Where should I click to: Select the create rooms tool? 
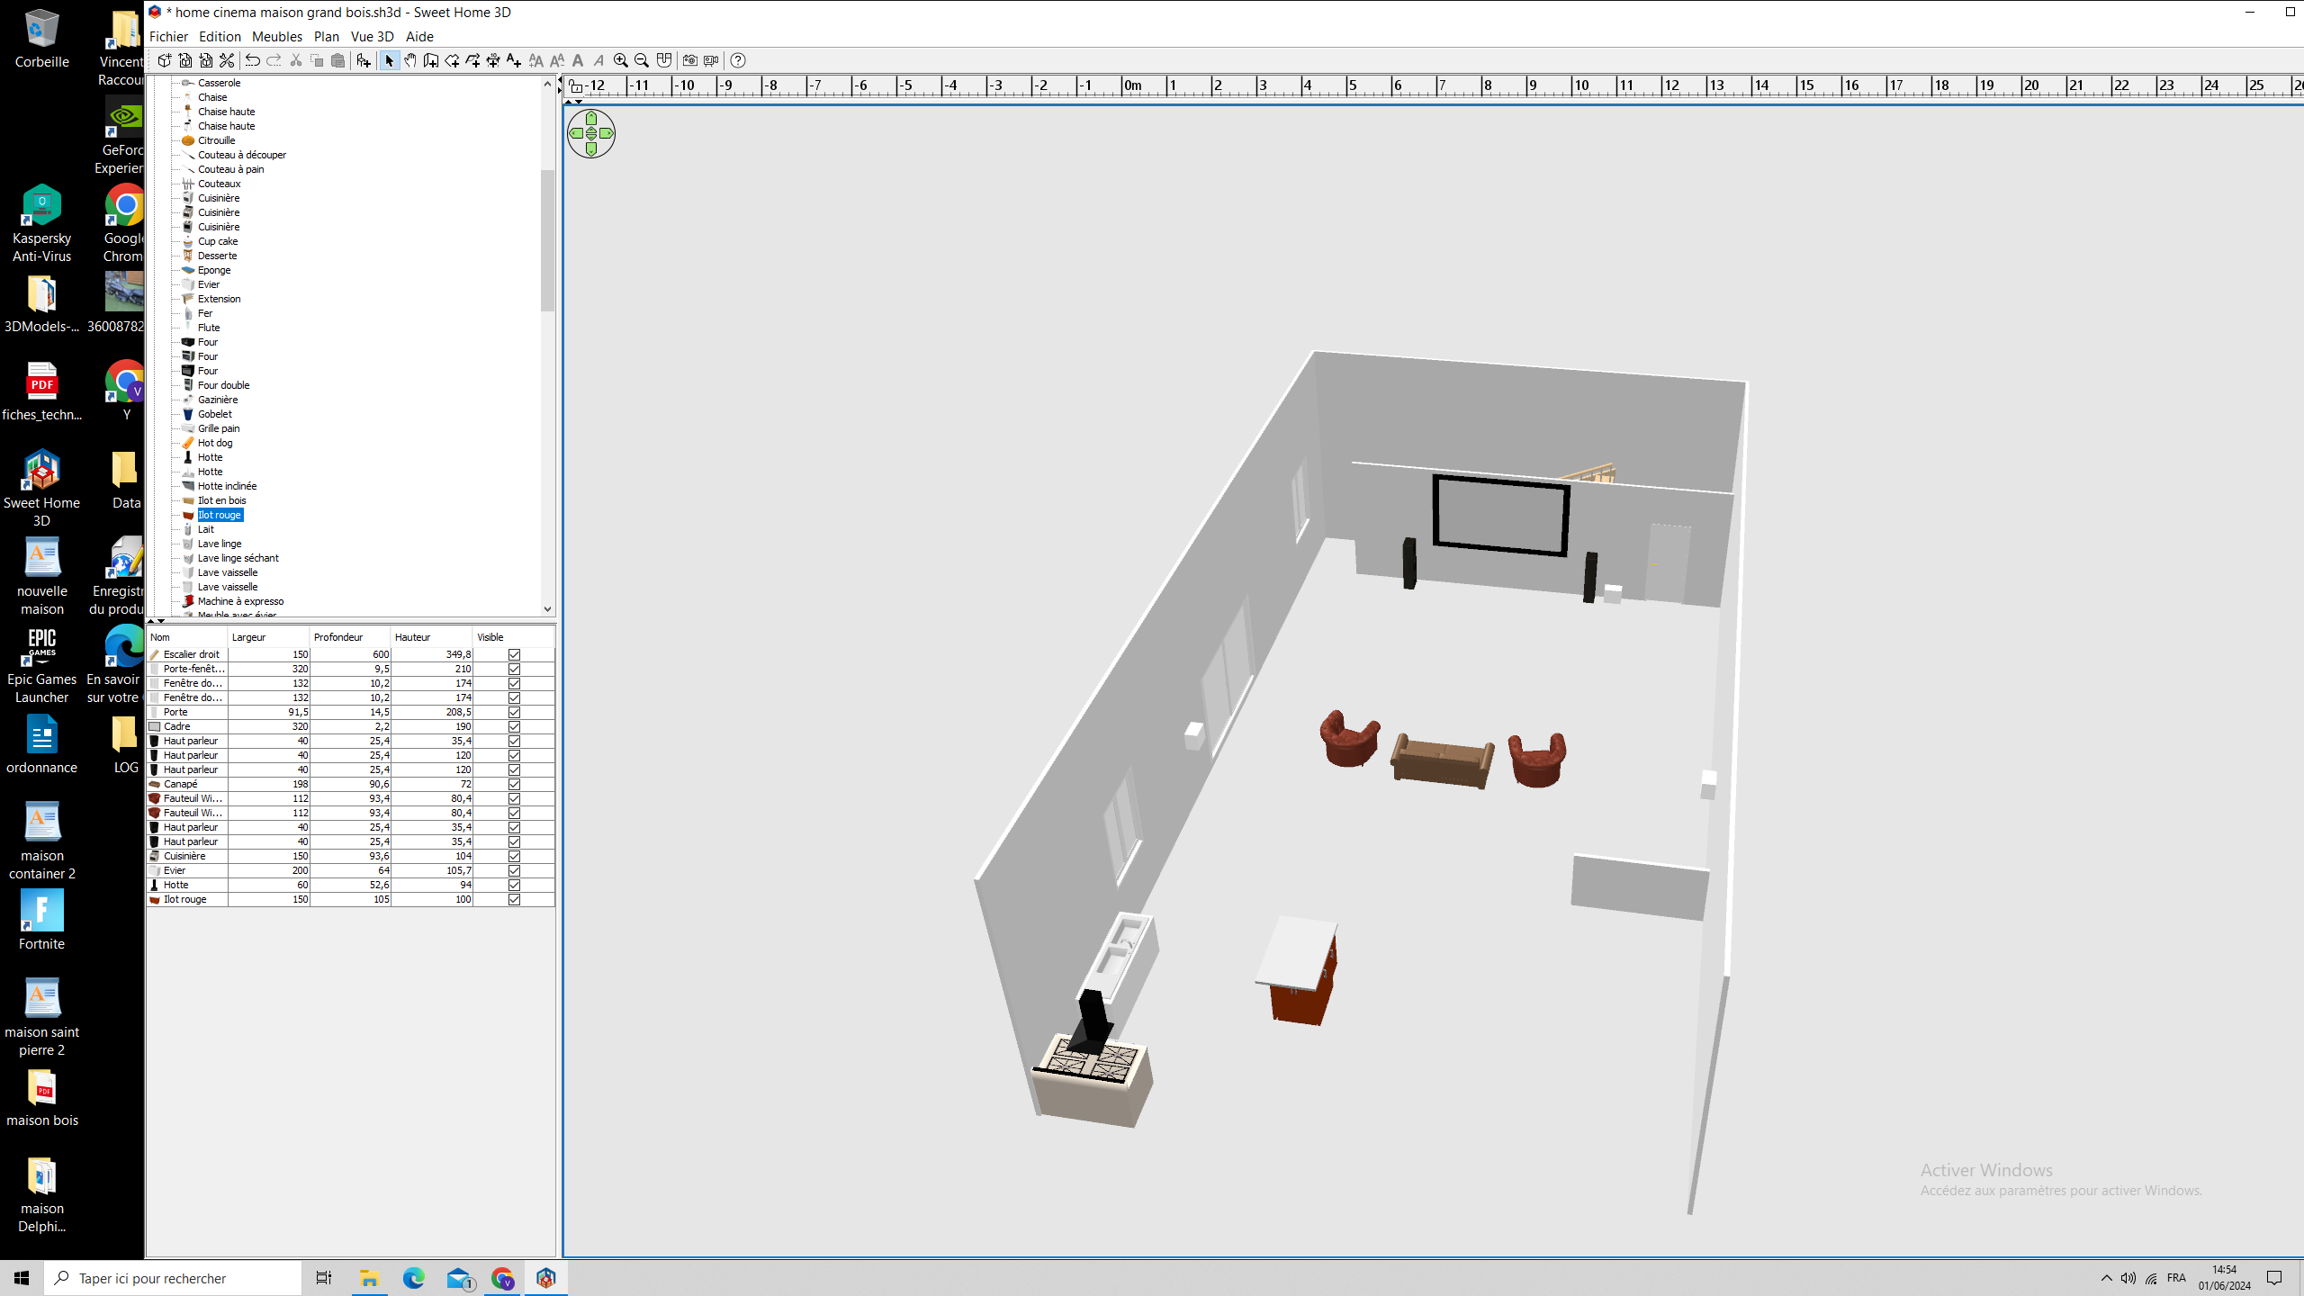[452, 60]
